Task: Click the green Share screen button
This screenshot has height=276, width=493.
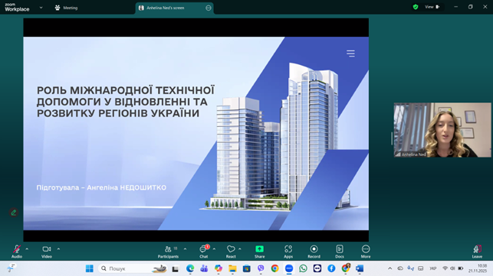Action: click(259, 252)
